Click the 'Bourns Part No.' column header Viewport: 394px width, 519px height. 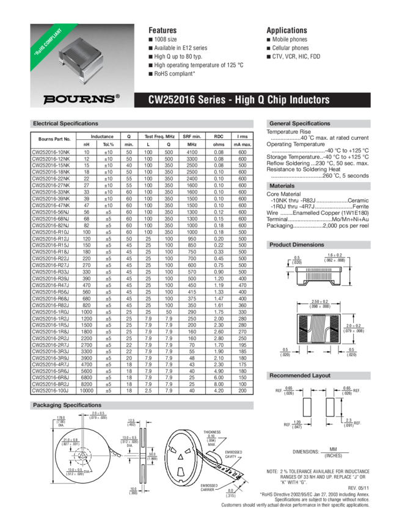point(54,139)
